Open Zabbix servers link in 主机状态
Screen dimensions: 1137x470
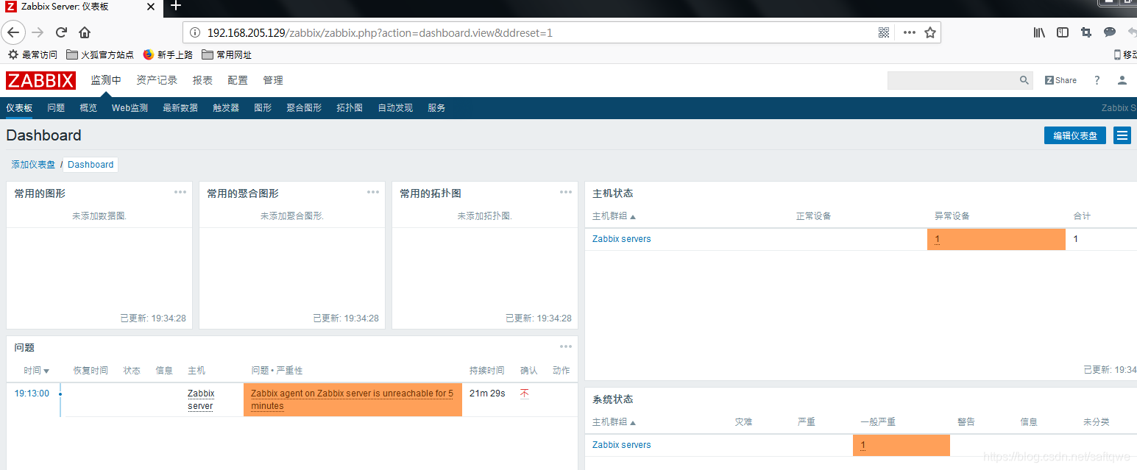tap(622, 239)
